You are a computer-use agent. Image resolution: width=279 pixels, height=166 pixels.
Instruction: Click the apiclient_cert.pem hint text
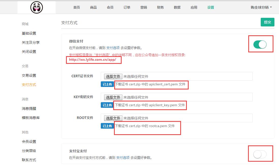point(150,84)
